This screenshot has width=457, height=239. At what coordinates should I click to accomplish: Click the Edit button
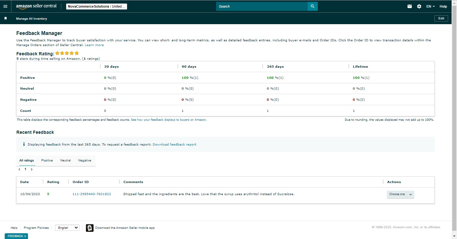pos(441,18)
